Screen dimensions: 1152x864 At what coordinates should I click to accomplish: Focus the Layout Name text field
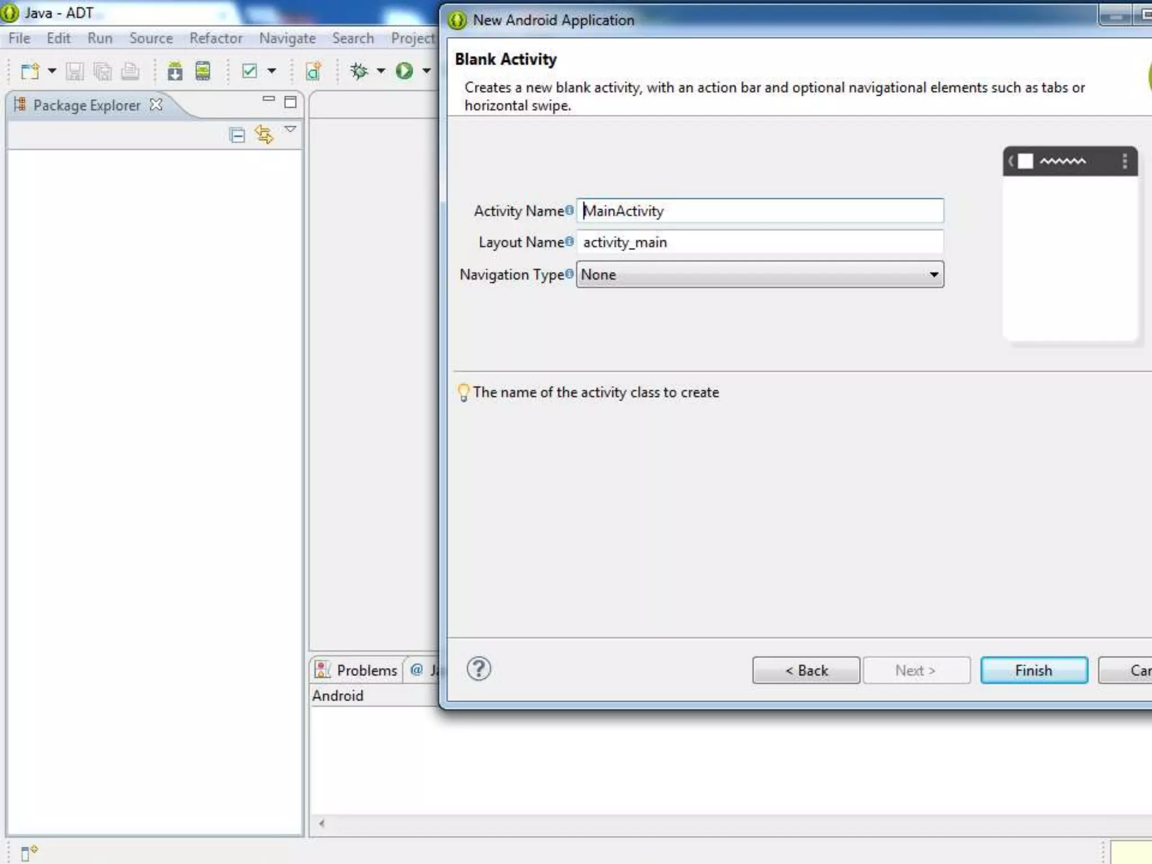(x=759, y=242)
